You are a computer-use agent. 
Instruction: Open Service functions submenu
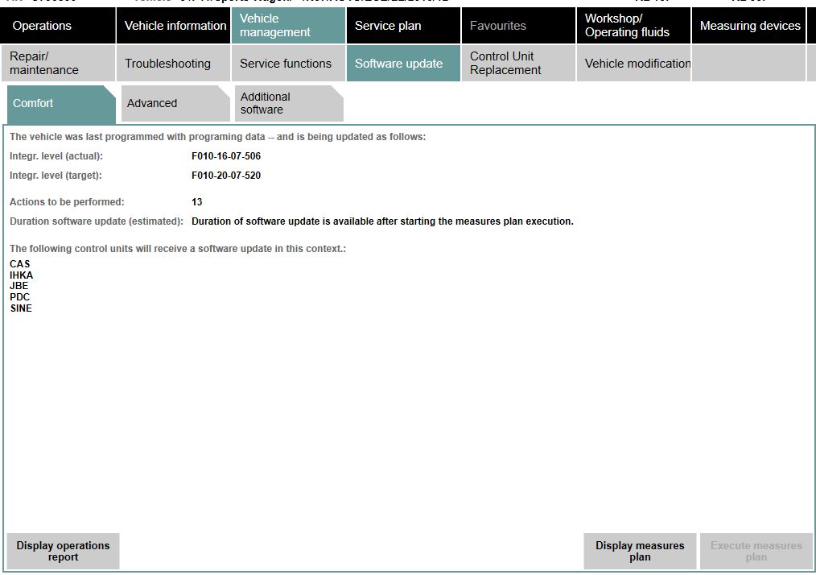(288, 63)
